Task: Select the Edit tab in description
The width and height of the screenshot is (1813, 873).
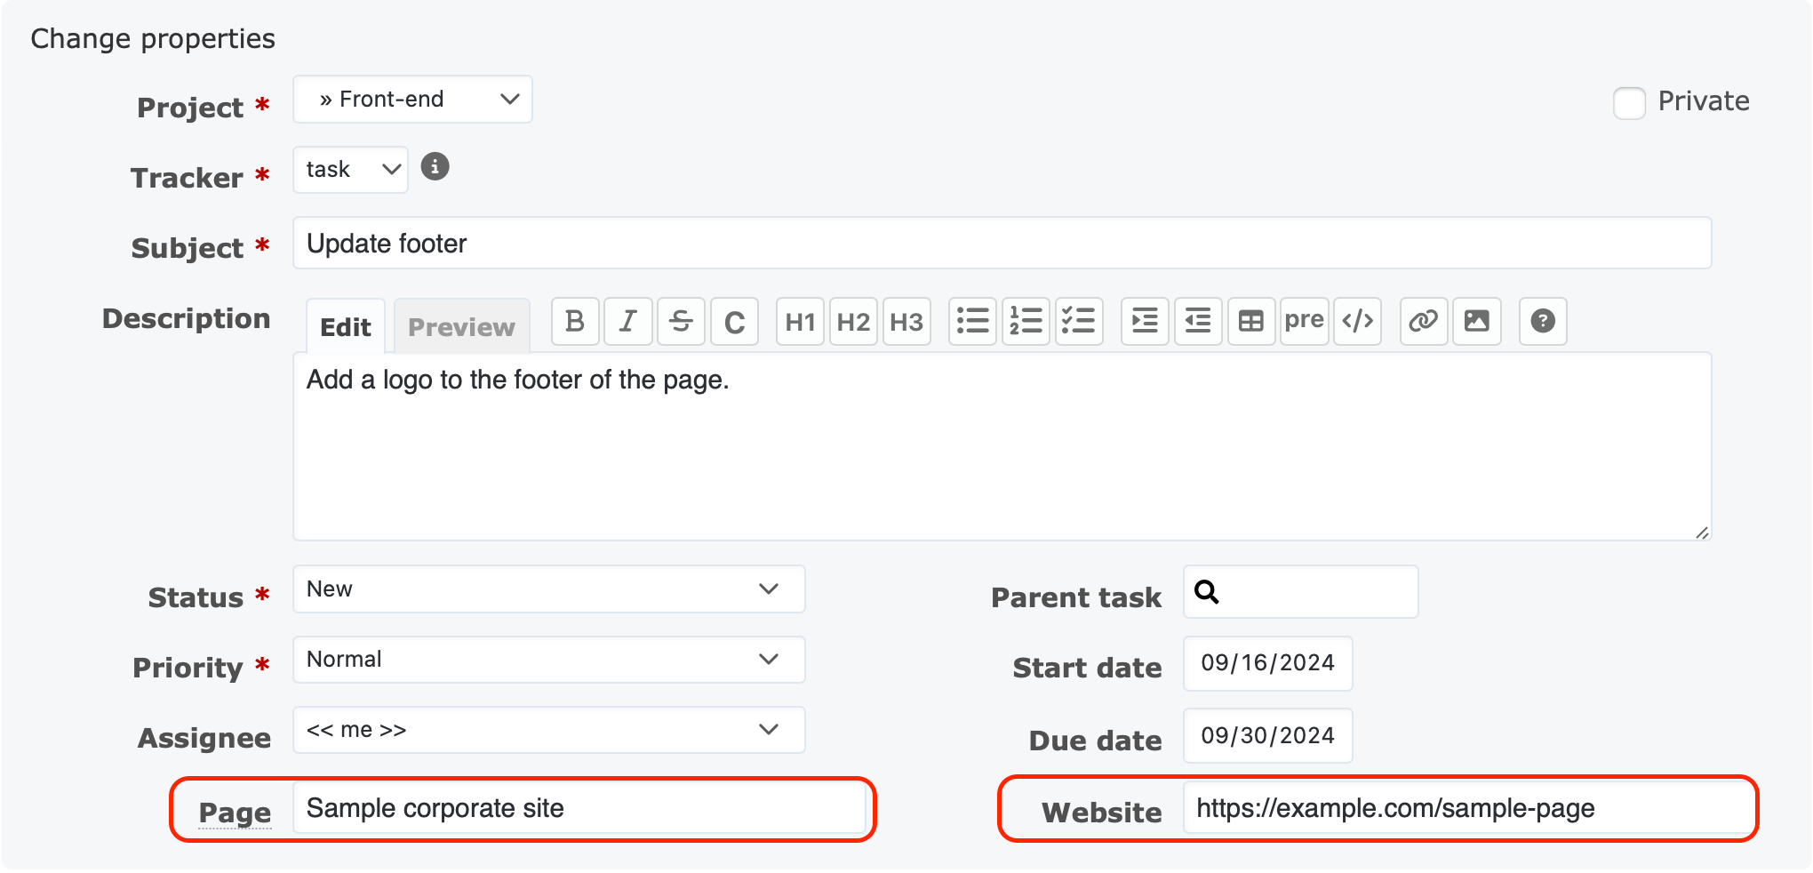Action: pos(346,327)
